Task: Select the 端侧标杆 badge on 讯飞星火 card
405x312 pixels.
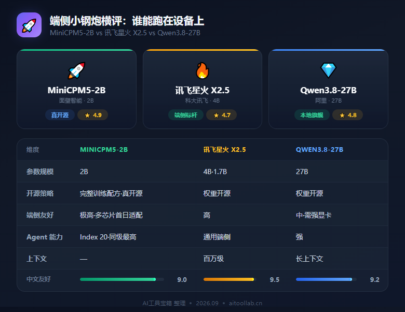Action: (x=186, y=115)
